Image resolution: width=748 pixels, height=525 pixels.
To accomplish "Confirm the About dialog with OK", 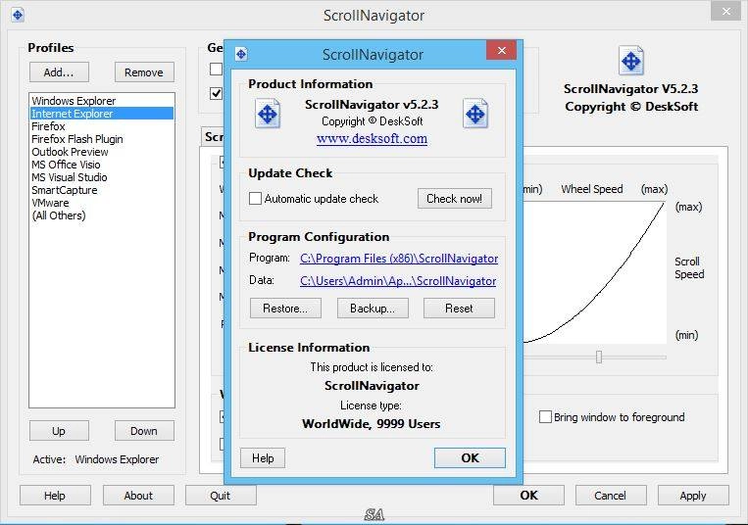I will 470,457.
